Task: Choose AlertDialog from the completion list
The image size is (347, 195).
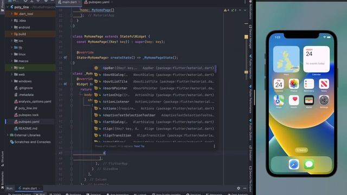Action: 154,122
